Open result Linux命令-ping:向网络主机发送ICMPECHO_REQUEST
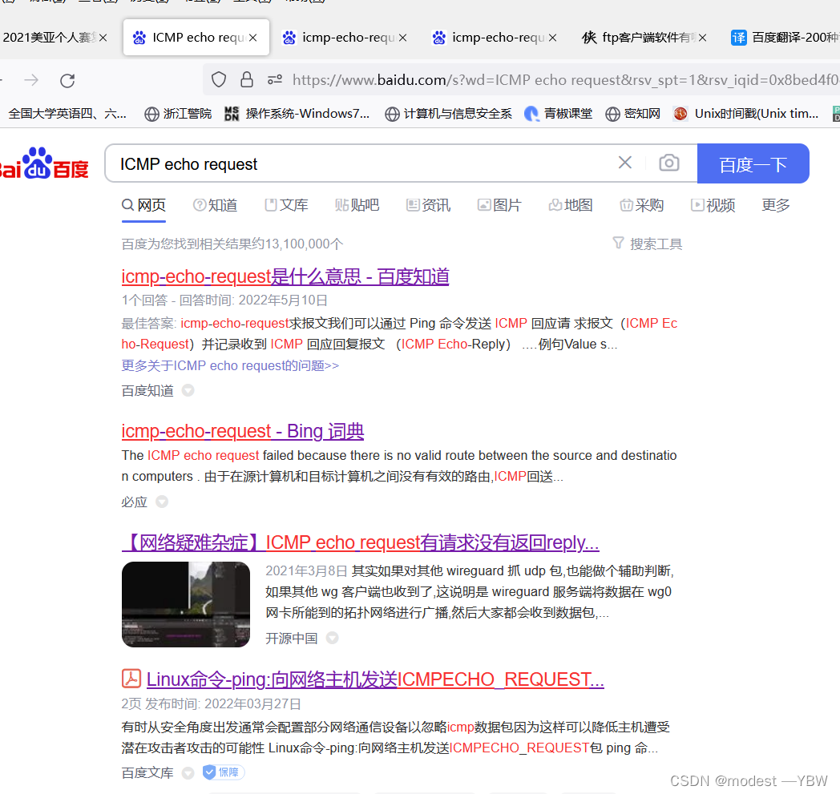The width and height of the screenshot is (840, 794). click(x=375, y=679)
